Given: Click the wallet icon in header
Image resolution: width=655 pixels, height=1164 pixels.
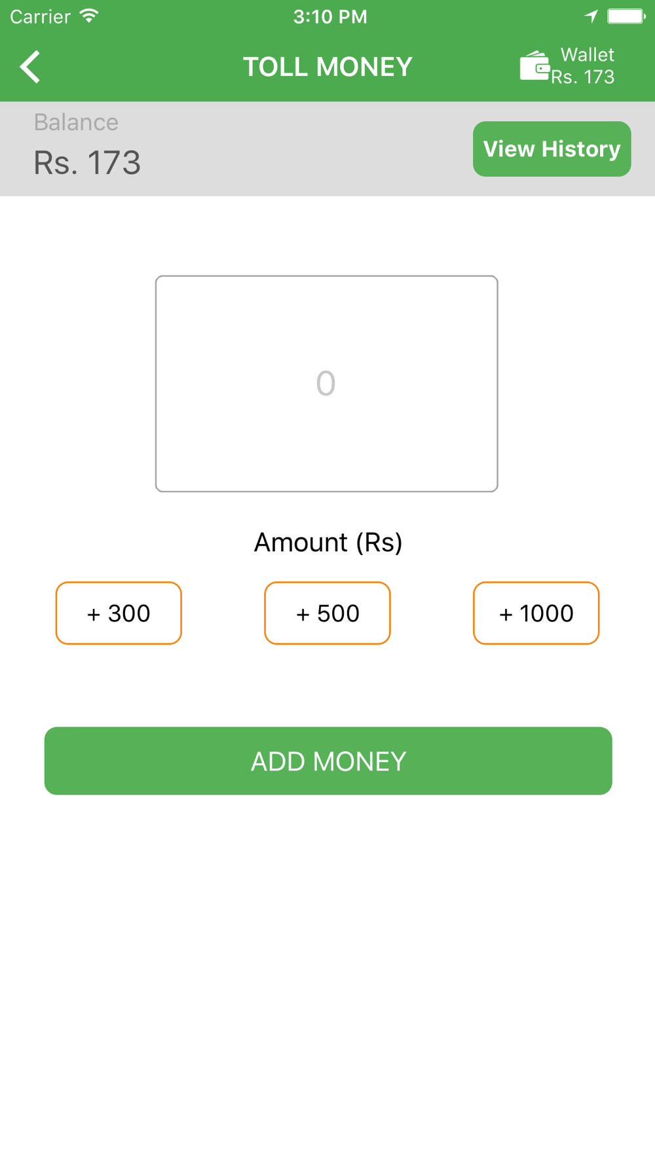Looking at the screenshot, I should tap(534, 66).
